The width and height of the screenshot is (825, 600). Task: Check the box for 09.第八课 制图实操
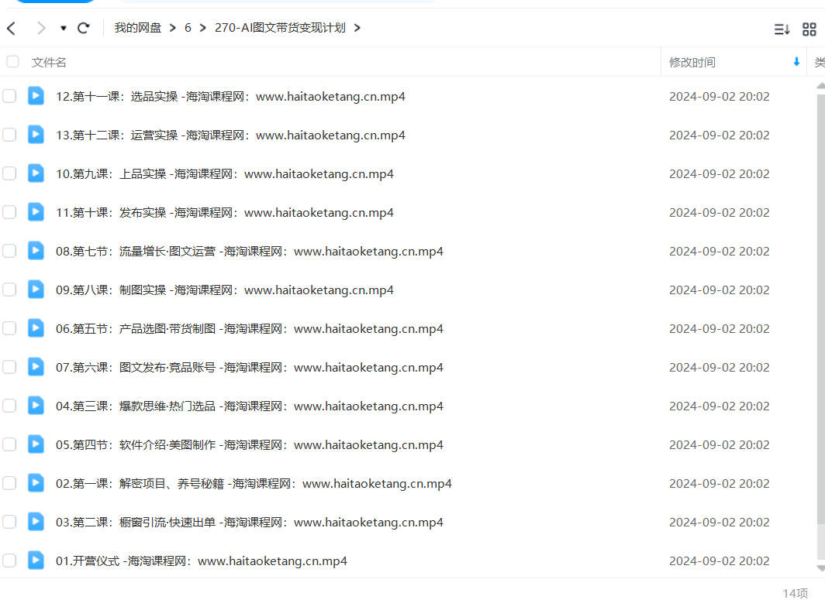click(x=9, y=290)
